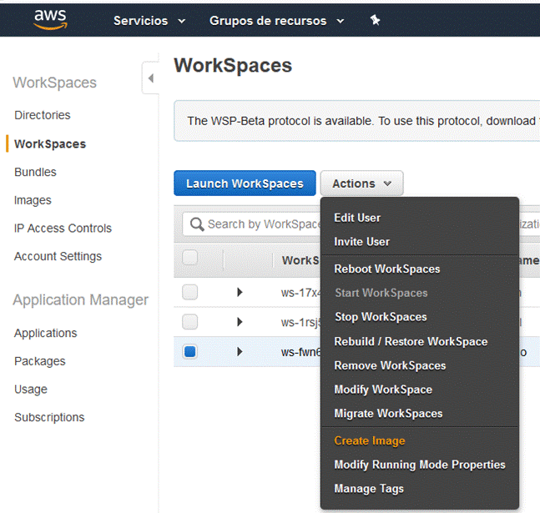Open WorkSpaces link in the sidebar
The width and height of the screenshot is (540, 513).
point(50,144)
